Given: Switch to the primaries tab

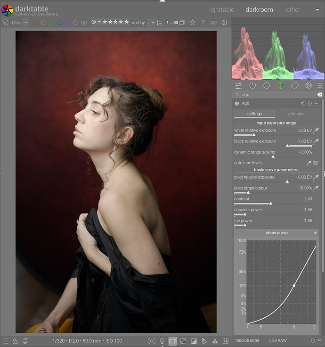Looking at the screenshot, I should (297, 114).
